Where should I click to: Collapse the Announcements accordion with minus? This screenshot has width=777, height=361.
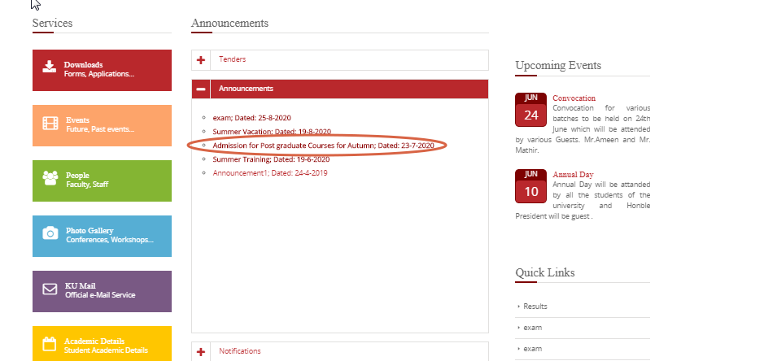(x=201, y=89)
